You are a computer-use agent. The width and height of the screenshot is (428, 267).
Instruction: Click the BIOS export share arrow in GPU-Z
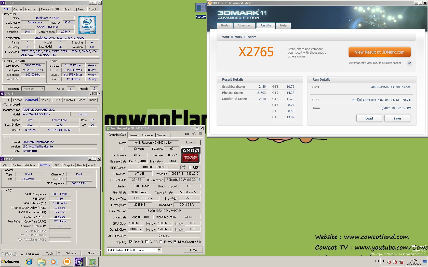tap(183, 167)
